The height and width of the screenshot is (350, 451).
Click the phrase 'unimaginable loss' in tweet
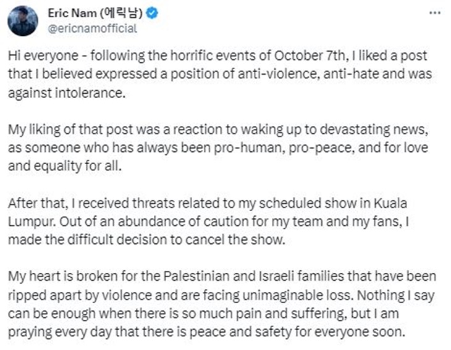(297, 296)
